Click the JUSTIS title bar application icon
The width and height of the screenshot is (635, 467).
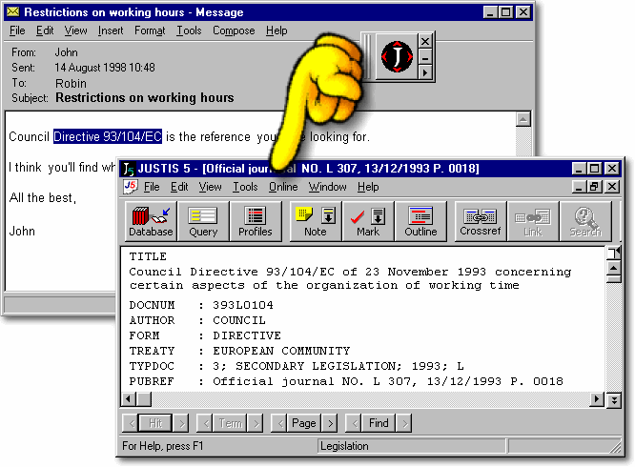pos(129,169)
